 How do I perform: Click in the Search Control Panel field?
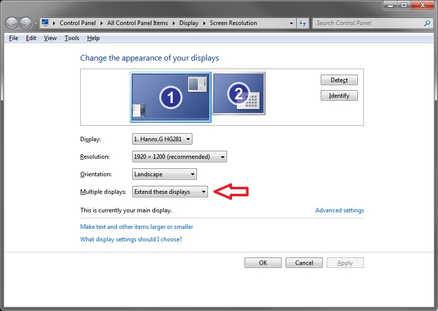[x=369, y=23]
